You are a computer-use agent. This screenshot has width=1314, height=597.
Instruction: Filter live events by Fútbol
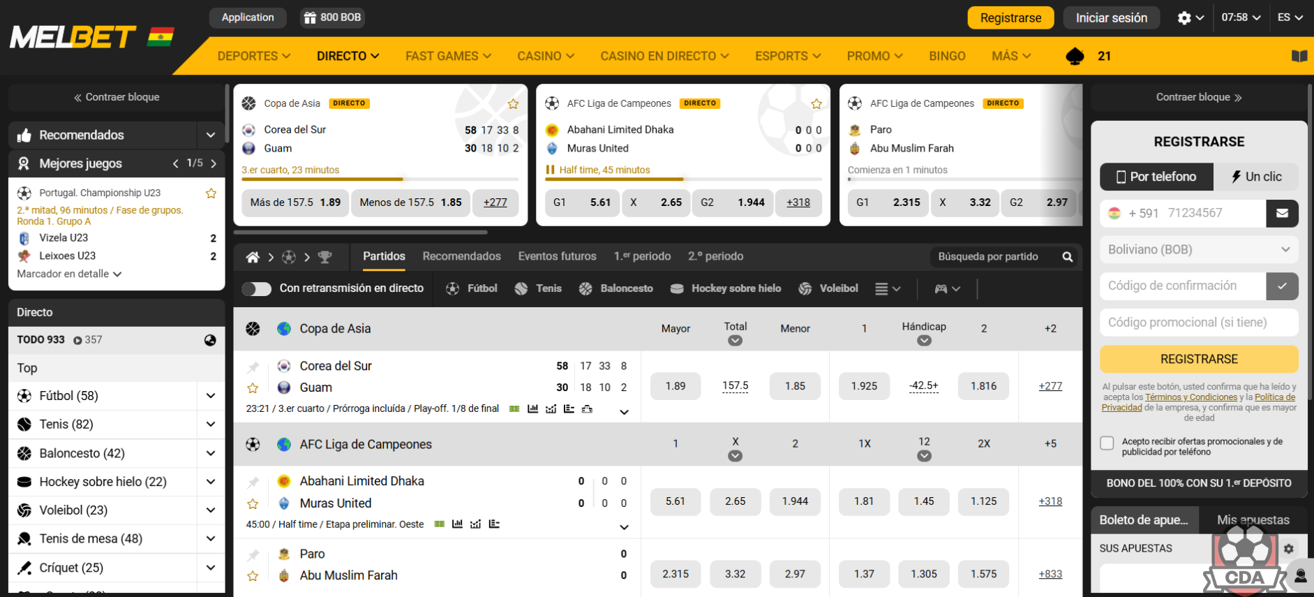tap(472, 288)
